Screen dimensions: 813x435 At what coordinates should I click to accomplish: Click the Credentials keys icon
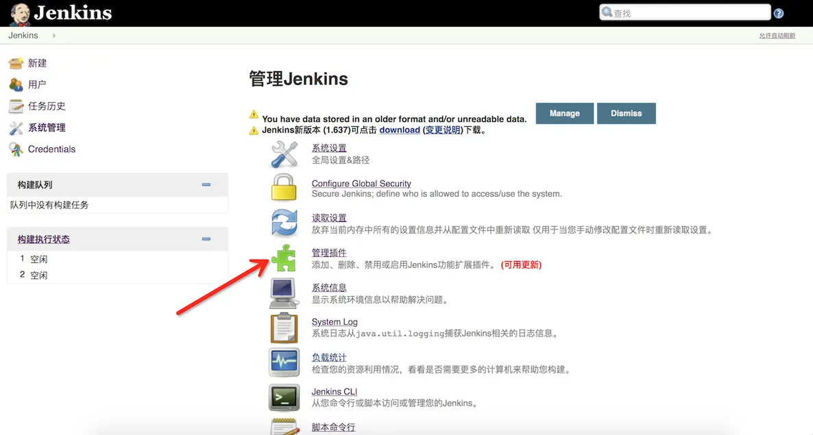click(16, 149)
